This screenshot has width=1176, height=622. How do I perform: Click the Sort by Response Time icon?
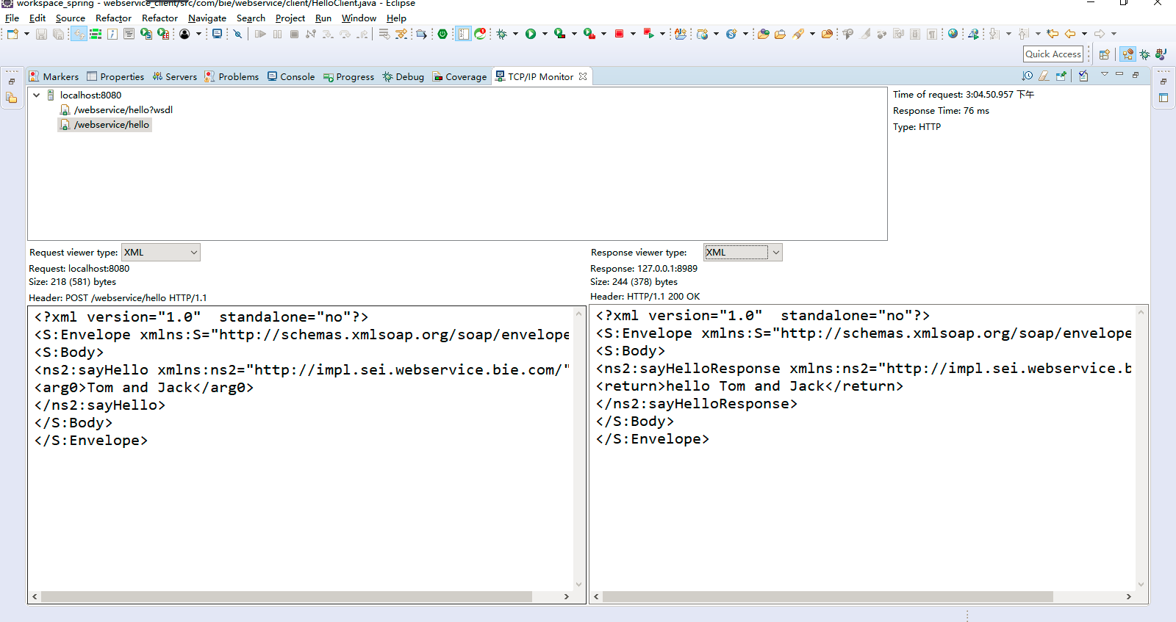pos(1027,76)
